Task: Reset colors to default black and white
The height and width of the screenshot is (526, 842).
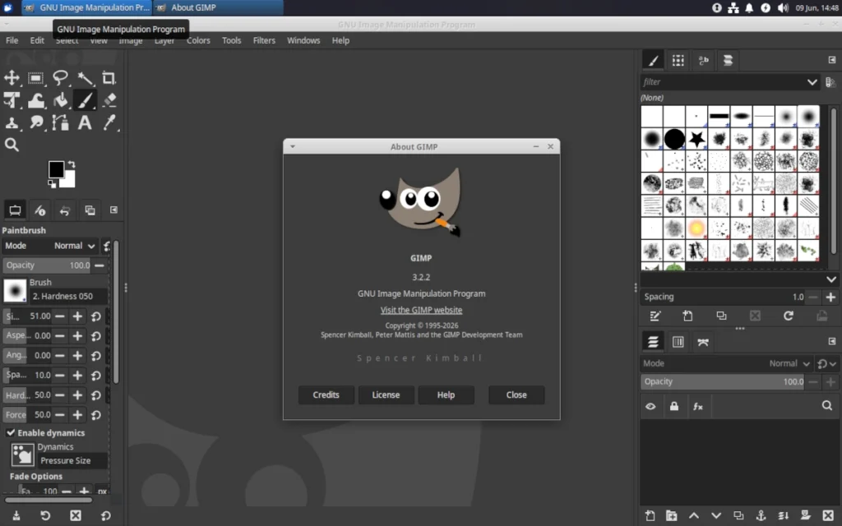Action: tap(52, 184)
